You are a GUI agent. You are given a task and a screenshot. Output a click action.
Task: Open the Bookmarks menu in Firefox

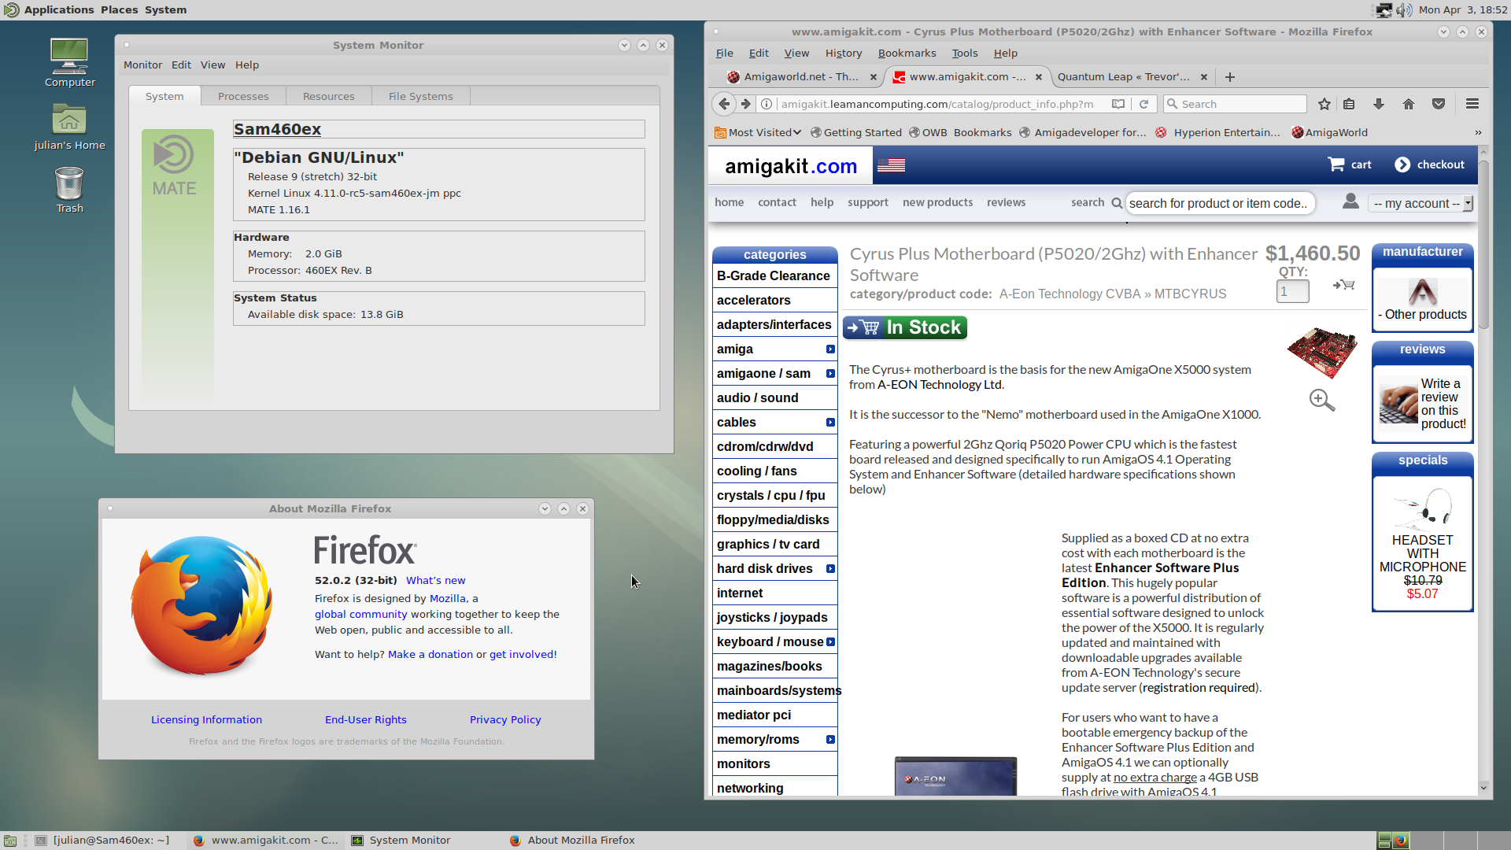click(907, 53)
